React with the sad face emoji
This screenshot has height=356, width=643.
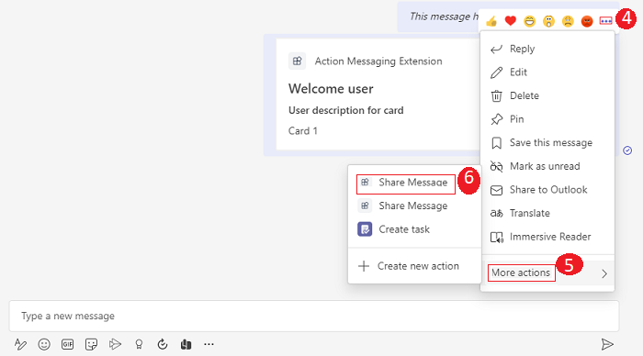568,21
